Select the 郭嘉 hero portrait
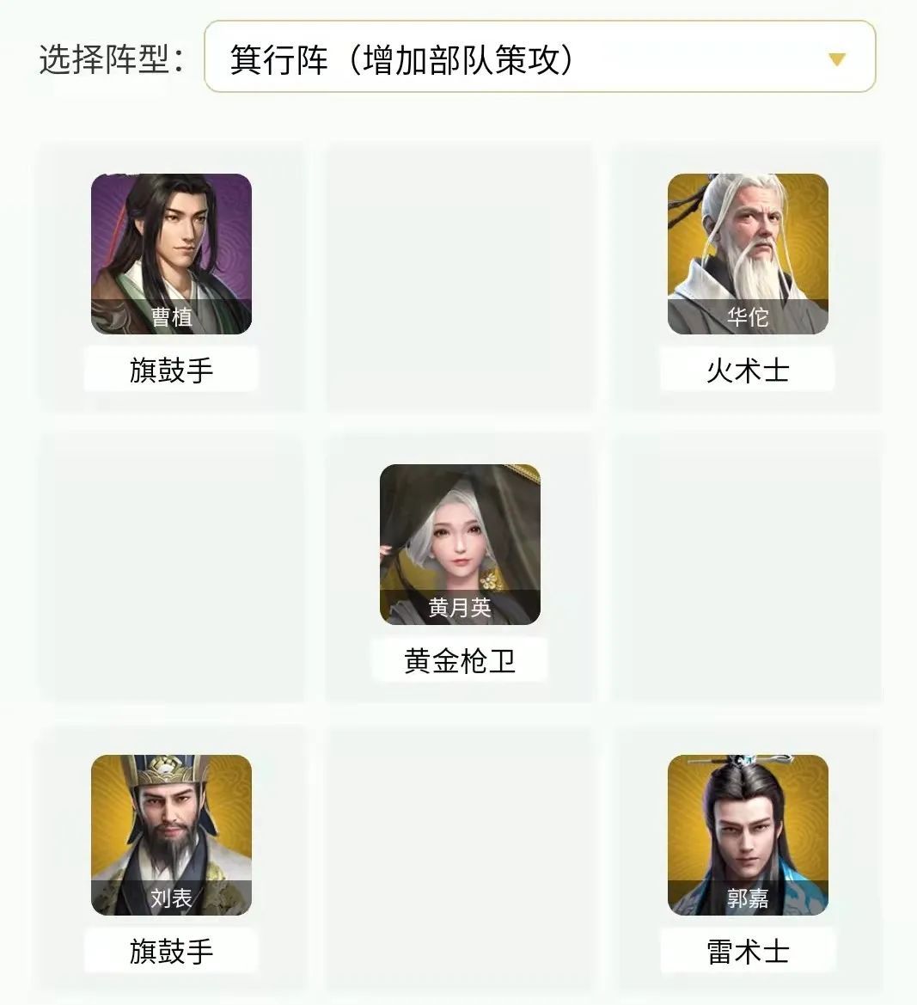Viewport: 917px width, 1005px height. pos(748,835)
